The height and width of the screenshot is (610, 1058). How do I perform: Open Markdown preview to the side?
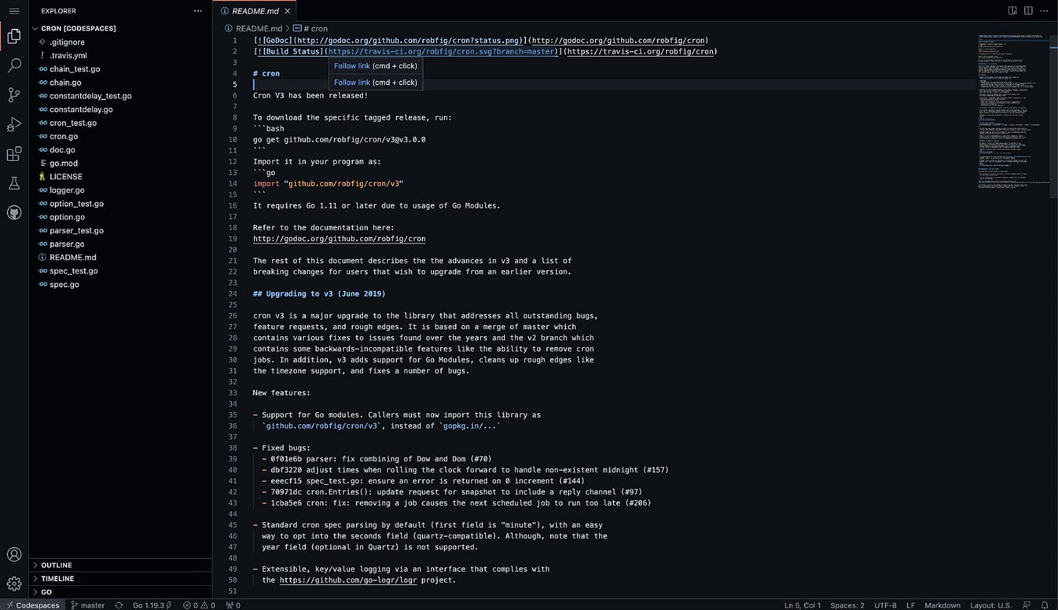(x=1012, y=10)
